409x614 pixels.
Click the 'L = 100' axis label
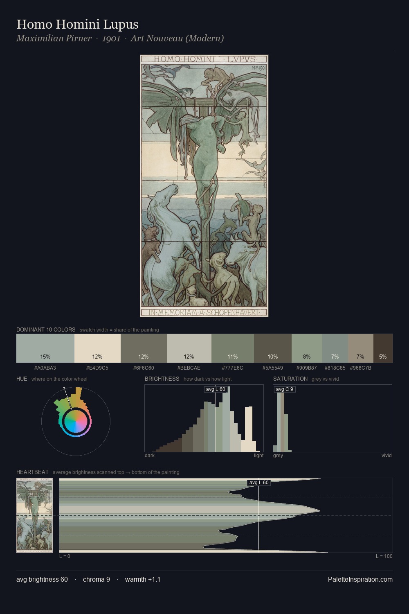[384, 556]
